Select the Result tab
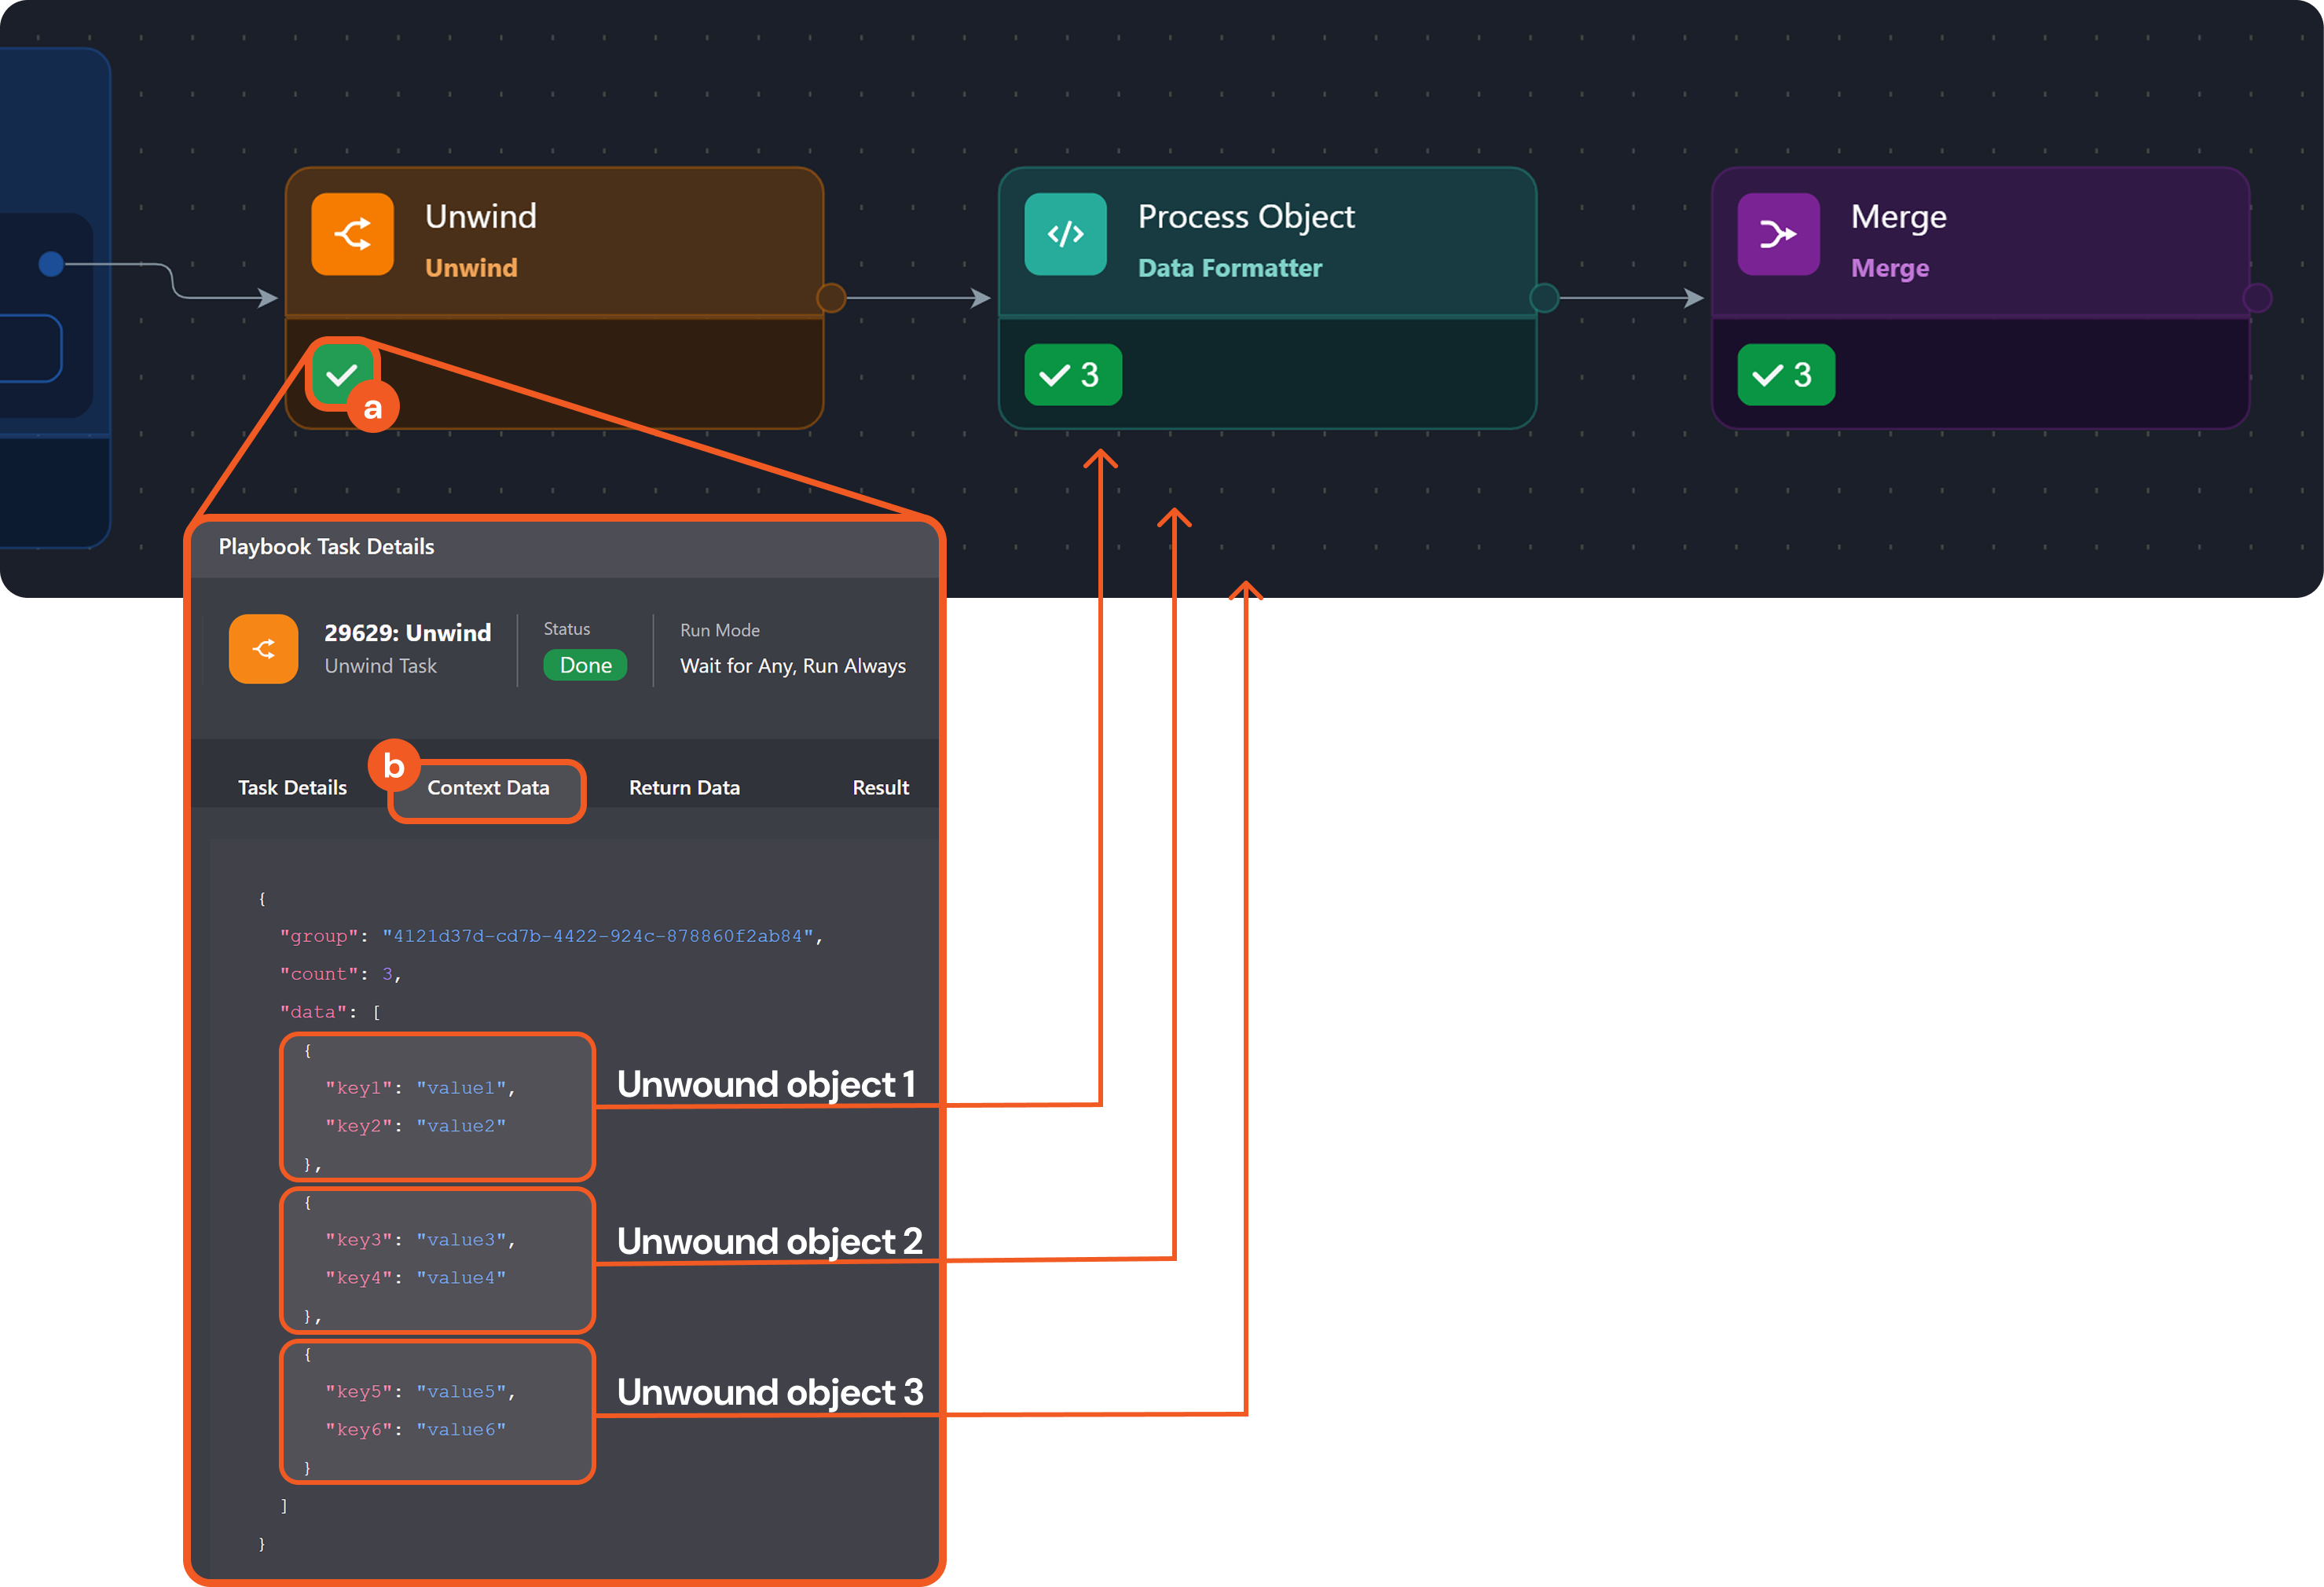2324x1587 pixels. [880, 788]
